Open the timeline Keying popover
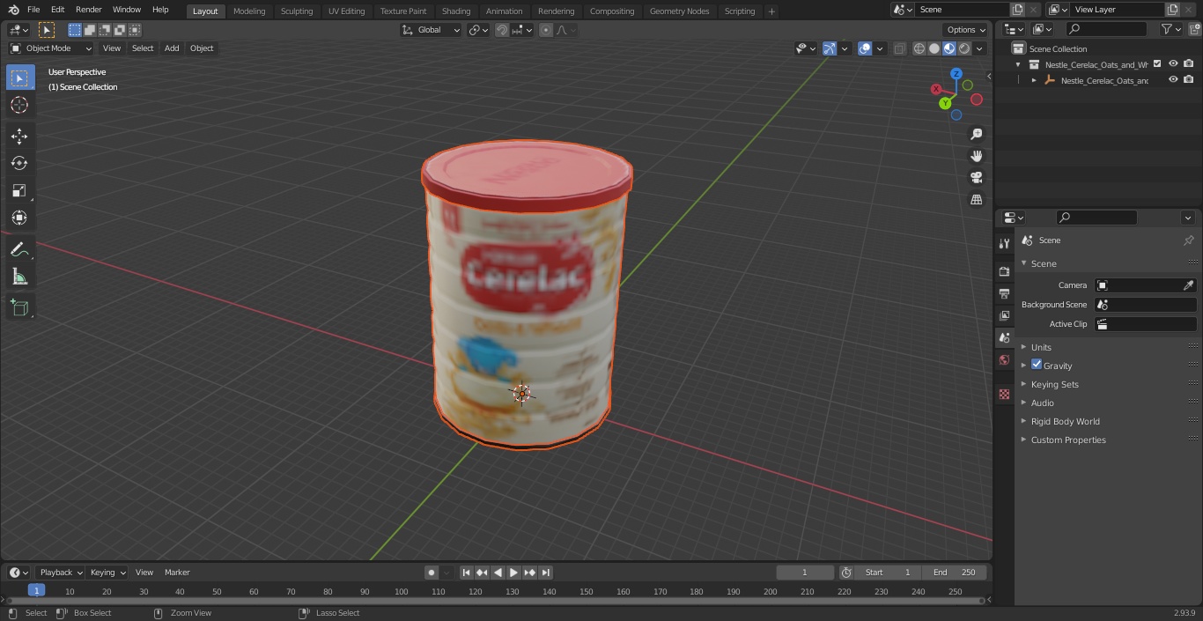 [x=107, y=573]
